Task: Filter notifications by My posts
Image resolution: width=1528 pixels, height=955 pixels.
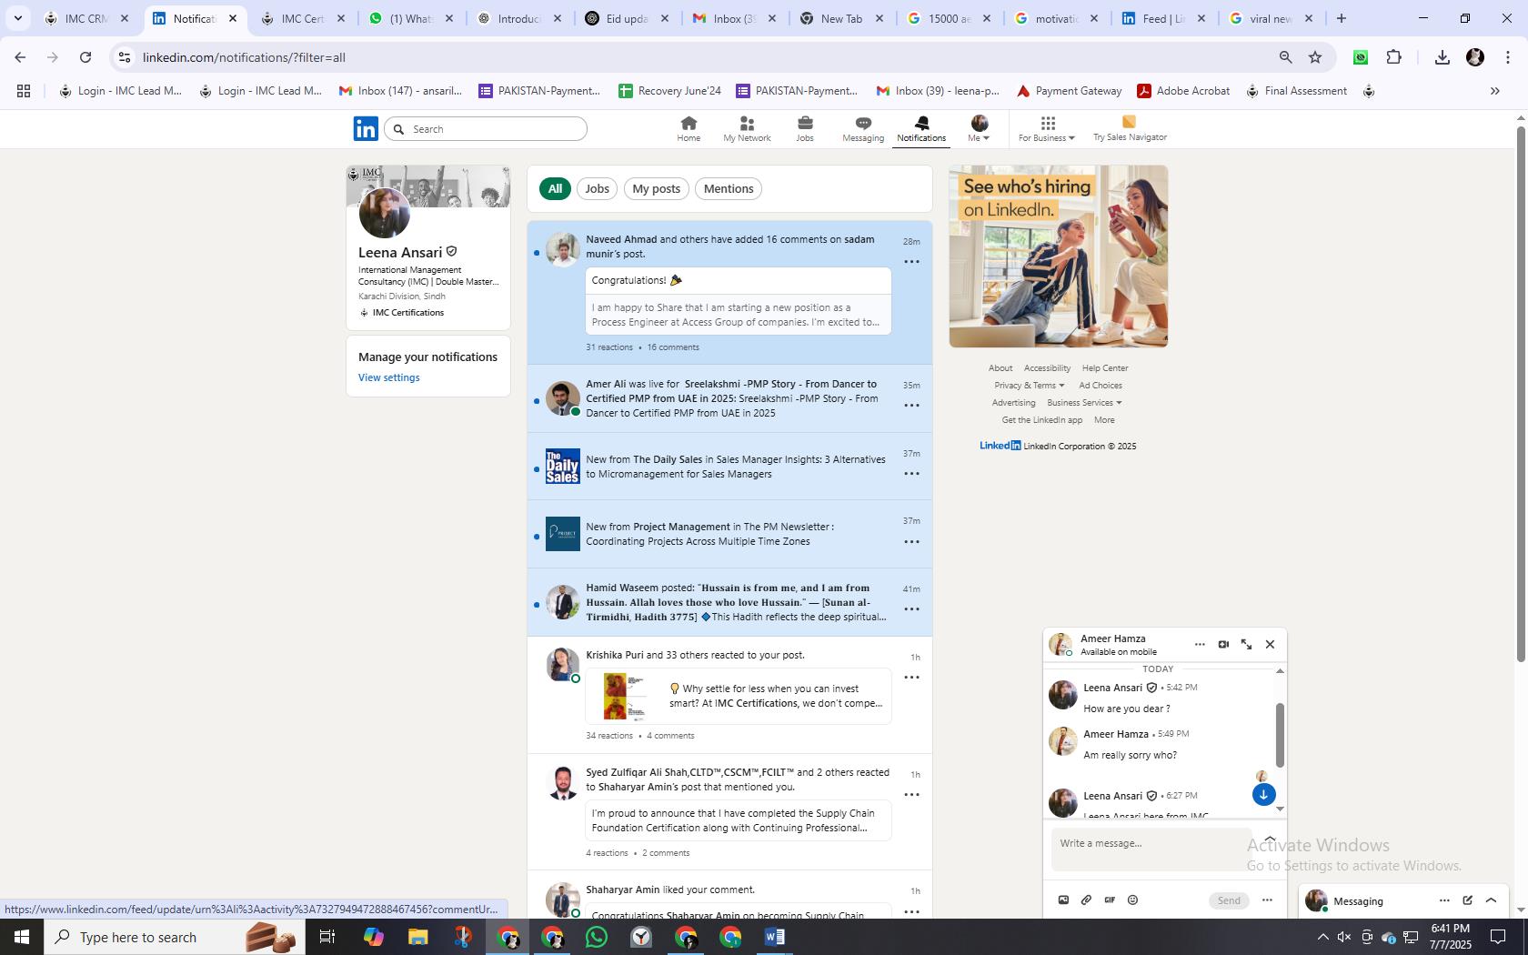Action: pyautogui.click(x=657, y=188)
